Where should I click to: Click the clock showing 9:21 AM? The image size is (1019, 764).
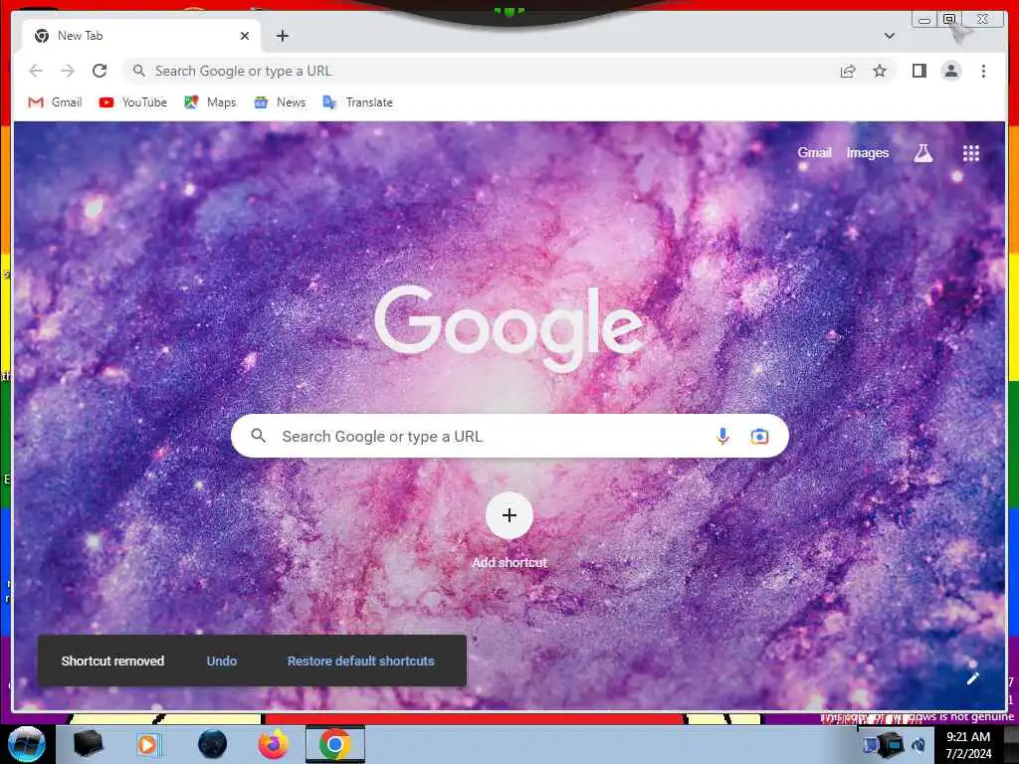coord(968,744)
